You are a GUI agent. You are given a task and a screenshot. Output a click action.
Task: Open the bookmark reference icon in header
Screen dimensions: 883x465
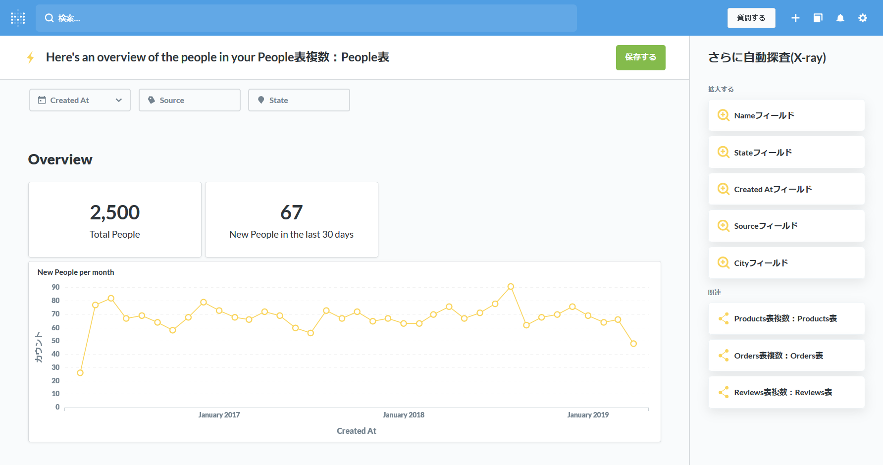point(818,18)
